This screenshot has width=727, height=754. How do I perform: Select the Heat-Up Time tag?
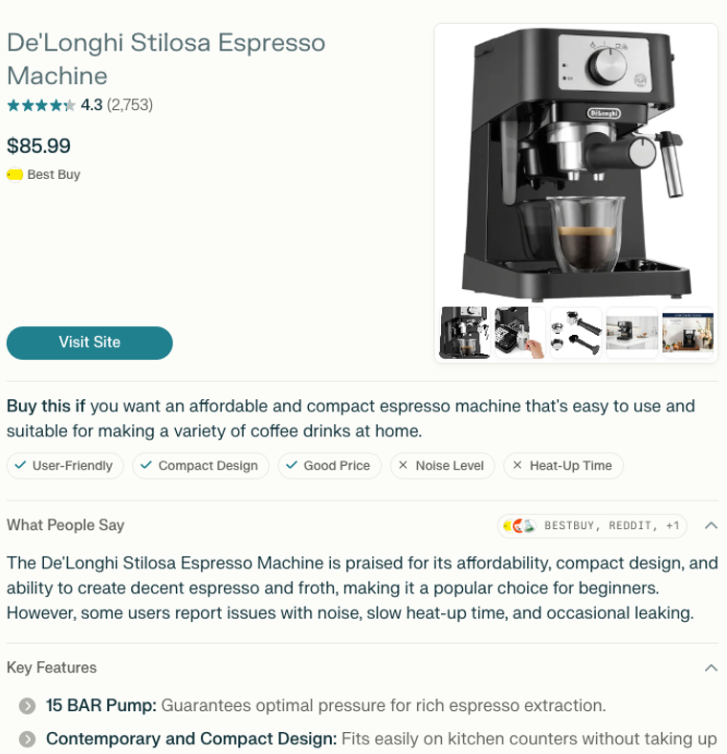pos(563,465)
